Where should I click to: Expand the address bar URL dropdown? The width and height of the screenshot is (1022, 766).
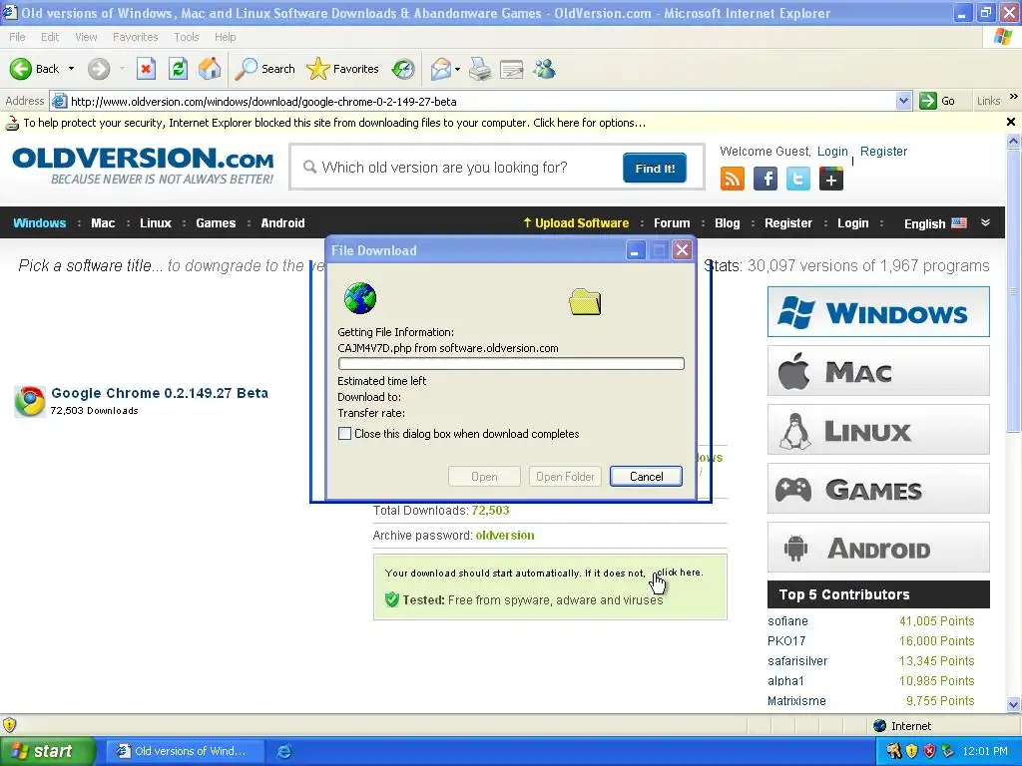tap(903, 101)
